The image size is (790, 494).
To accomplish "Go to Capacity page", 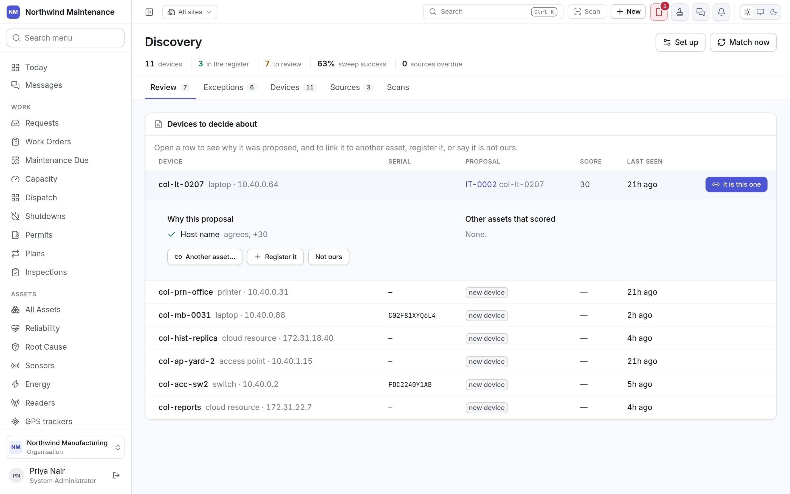I will tap(65, 179).
